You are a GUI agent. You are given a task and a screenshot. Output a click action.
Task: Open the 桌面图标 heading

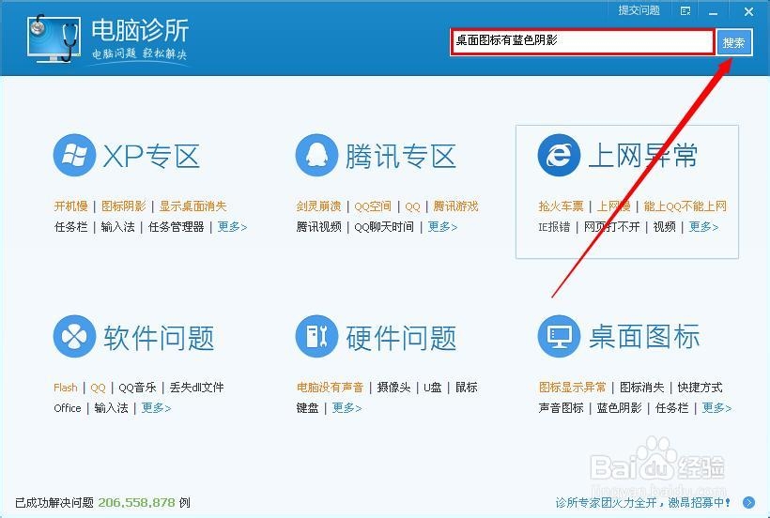coord(644,337)
